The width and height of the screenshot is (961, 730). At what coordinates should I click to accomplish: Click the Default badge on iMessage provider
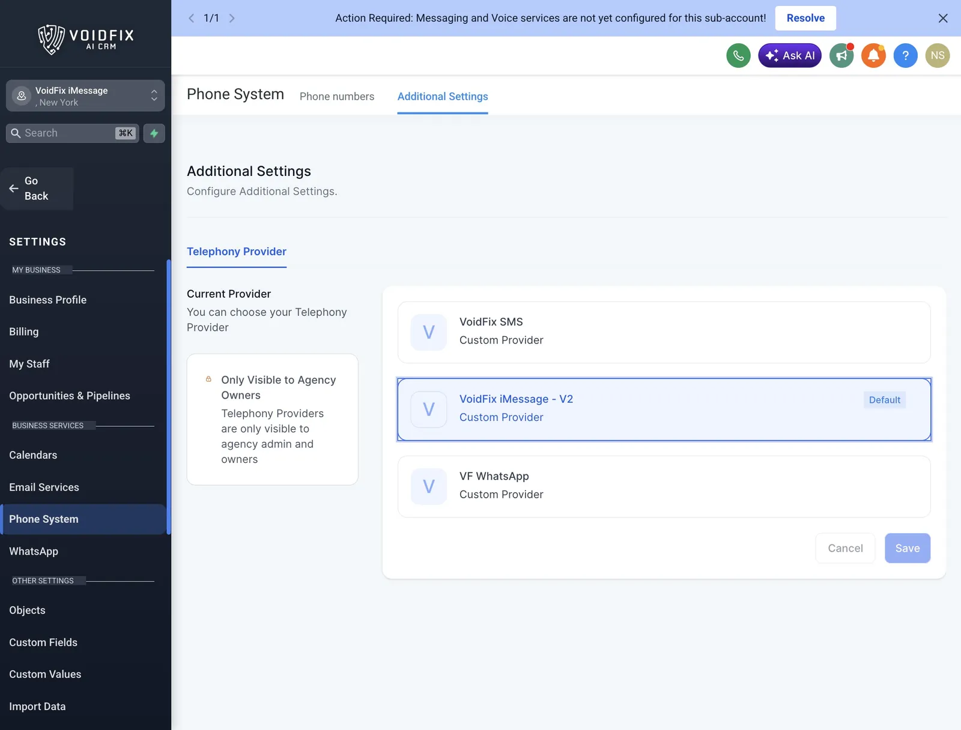point(885,400)
